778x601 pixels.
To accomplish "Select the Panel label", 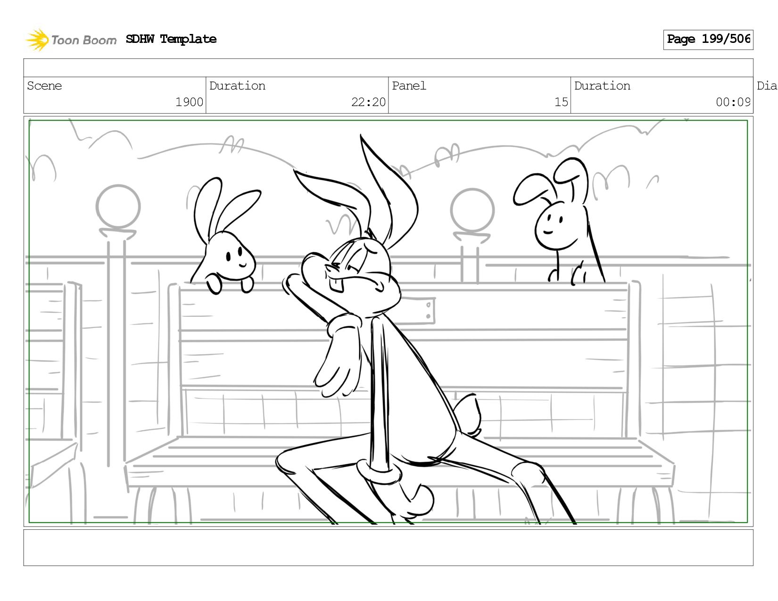I will click(x=409, y=86).
